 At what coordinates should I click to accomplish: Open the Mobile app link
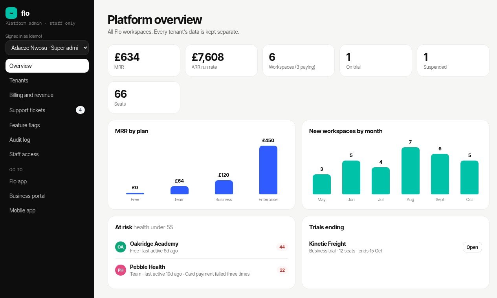click(x=47, y=210)
